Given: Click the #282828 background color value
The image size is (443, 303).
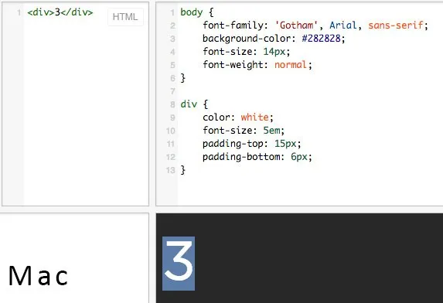Looking at the screenshot, I should pyautogui.click(x=321, y=39).
